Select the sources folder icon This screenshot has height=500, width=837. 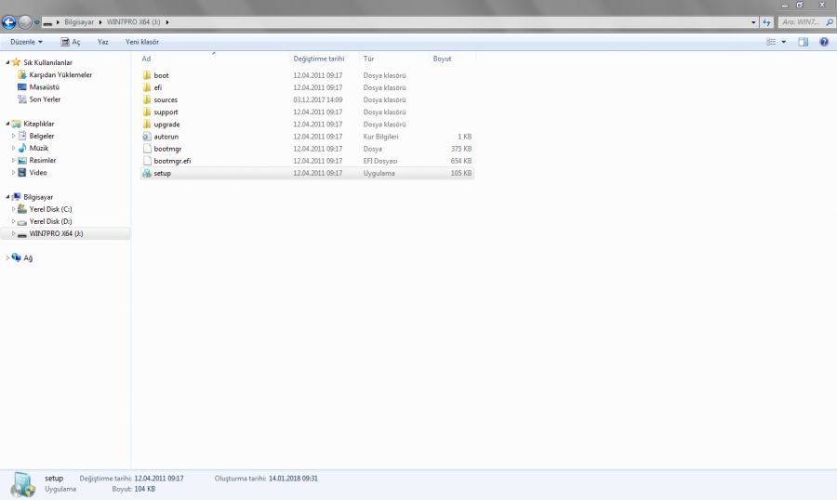click(147, 99)
